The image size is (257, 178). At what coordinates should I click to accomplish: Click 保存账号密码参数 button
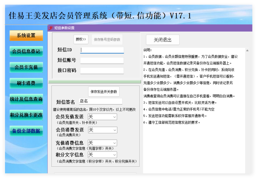[x=107, y=40]
